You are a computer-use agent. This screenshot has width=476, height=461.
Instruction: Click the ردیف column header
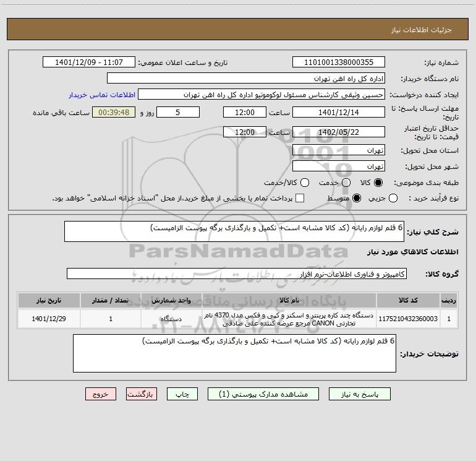click(449, 300)
